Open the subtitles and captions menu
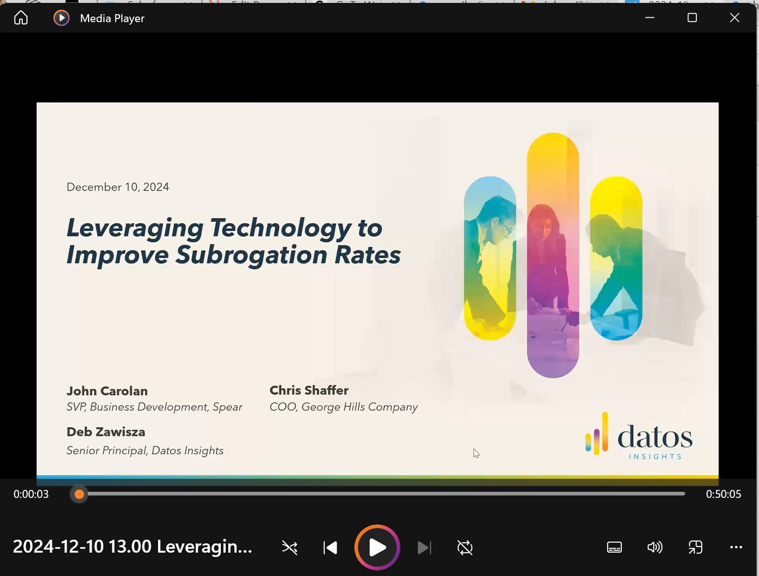 pos(614,547)
